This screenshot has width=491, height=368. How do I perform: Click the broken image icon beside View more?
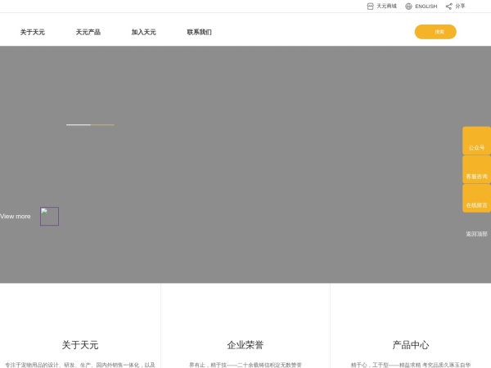coord(49,216)
